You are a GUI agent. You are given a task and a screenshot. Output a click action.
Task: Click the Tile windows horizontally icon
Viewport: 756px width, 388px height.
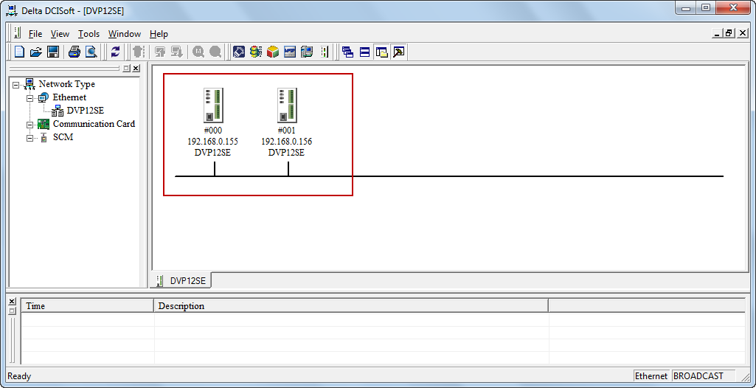click(x=364, y=52)
